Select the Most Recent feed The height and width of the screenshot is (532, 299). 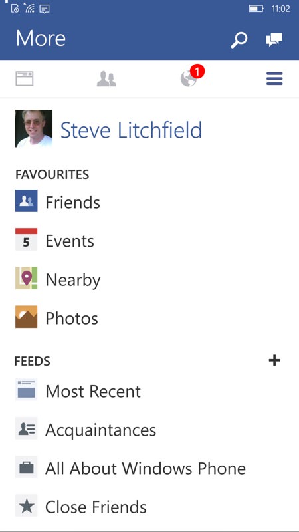tap(149, 391)
